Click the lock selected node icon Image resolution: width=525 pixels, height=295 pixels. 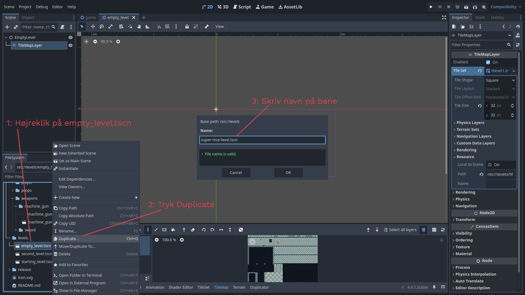click(187, 26)
